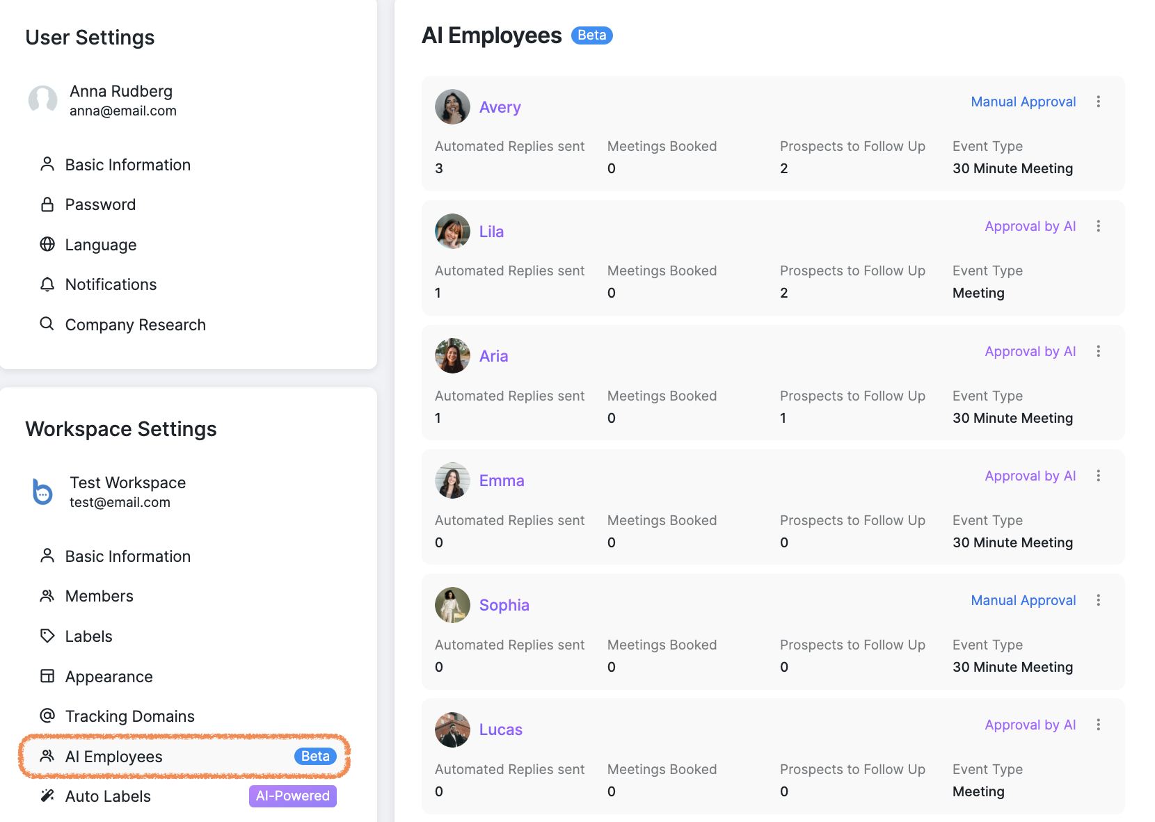This screenshot has width=1155, height=822.
Task: Click the layout icon beside Appearance
Action: point(47,676)
